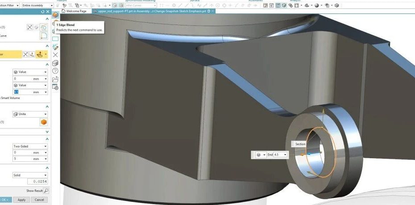Click the Edge Blend predicted command icon

[55, 15]
